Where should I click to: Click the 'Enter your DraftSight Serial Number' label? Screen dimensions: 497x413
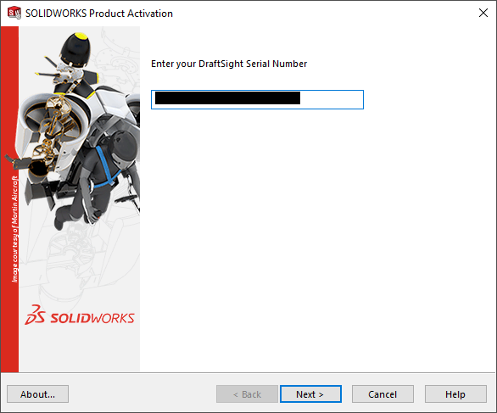[229, 64]
